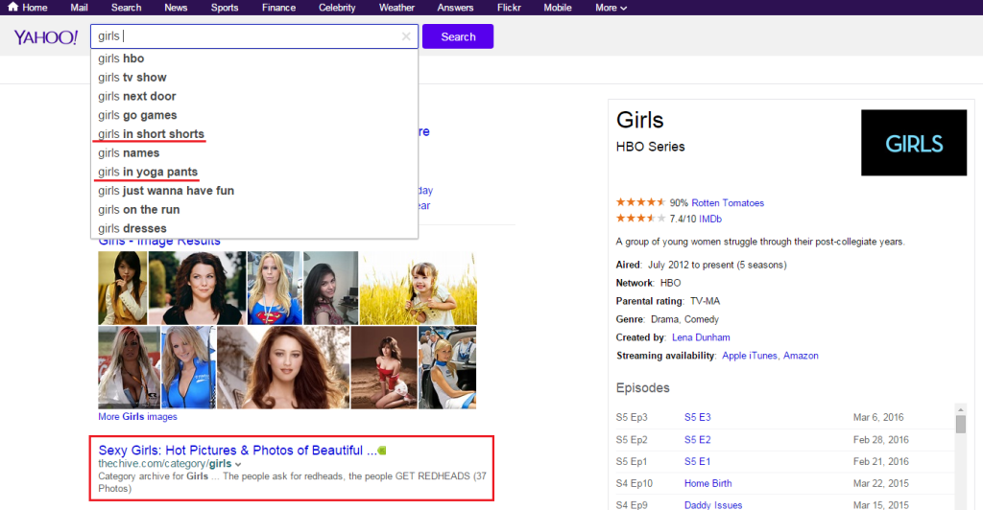Screen dimensions: 983x510
Task: Open the GIRLS show logo image
Action: [x=913, y=143]
